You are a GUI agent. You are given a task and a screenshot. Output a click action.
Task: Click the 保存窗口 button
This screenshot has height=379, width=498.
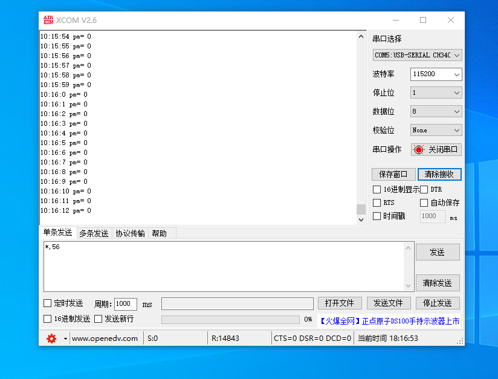click(393, 175)
